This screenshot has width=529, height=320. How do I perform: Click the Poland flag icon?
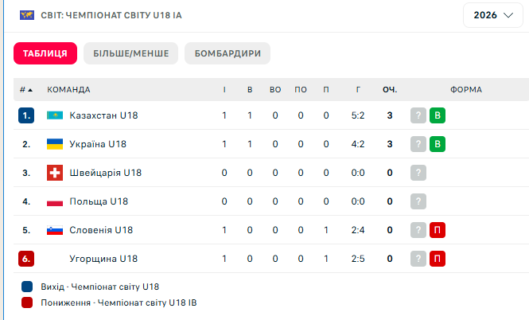[55, 201]
